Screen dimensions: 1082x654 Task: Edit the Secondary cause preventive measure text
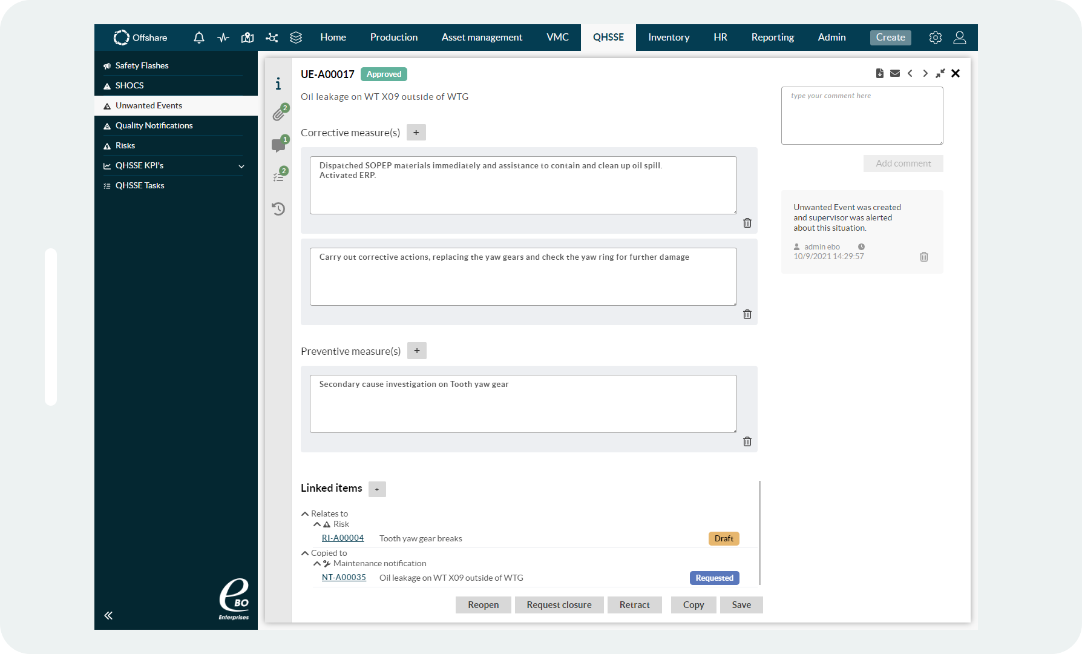coord(523,404)
